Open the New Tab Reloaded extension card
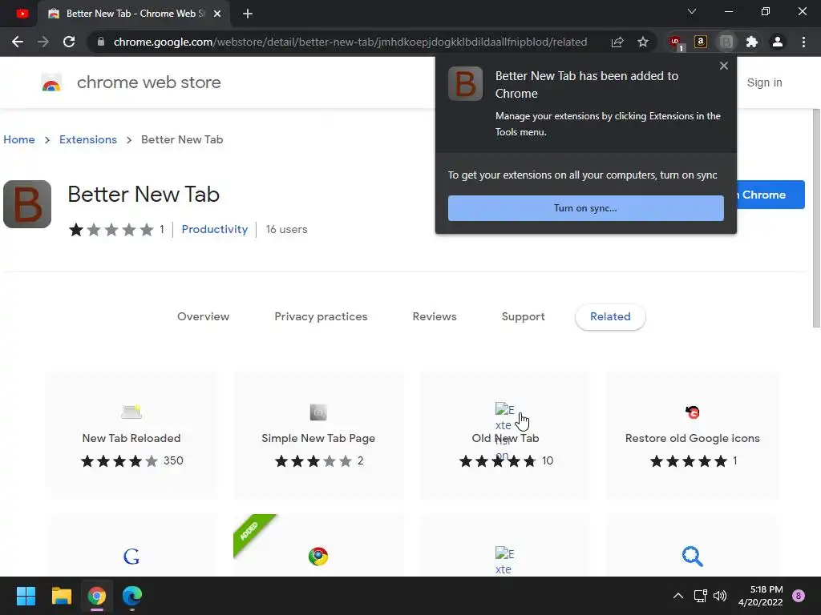 pyautogui.click(x=131, y=436)
